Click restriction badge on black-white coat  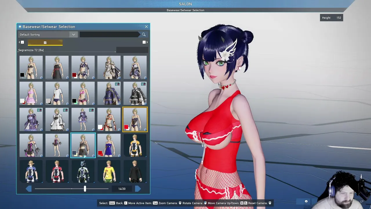[143, 84]
